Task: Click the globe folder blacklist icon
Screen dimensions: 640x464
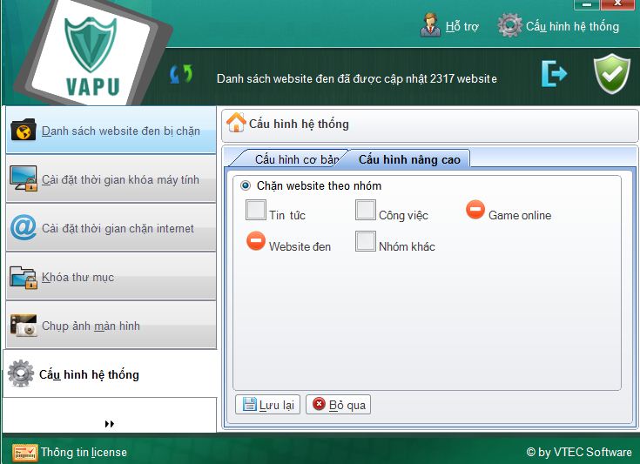Action: (x=24, y=130)
